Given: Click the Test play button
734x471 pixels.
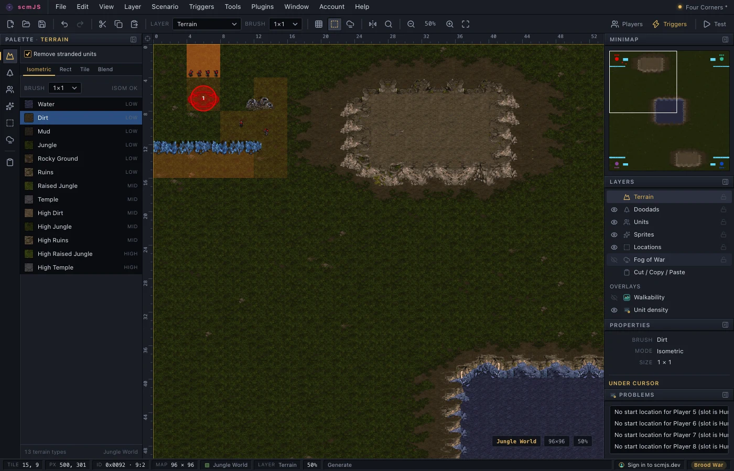Looking at the screenshot, I should click(715, 24).
